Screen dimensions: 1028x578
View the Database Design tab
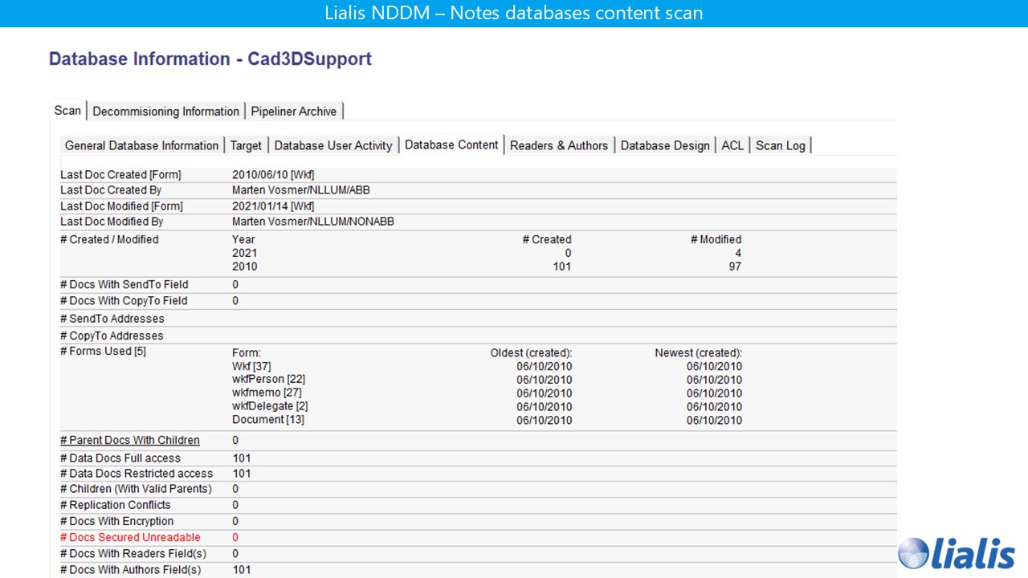coord(665,145)
